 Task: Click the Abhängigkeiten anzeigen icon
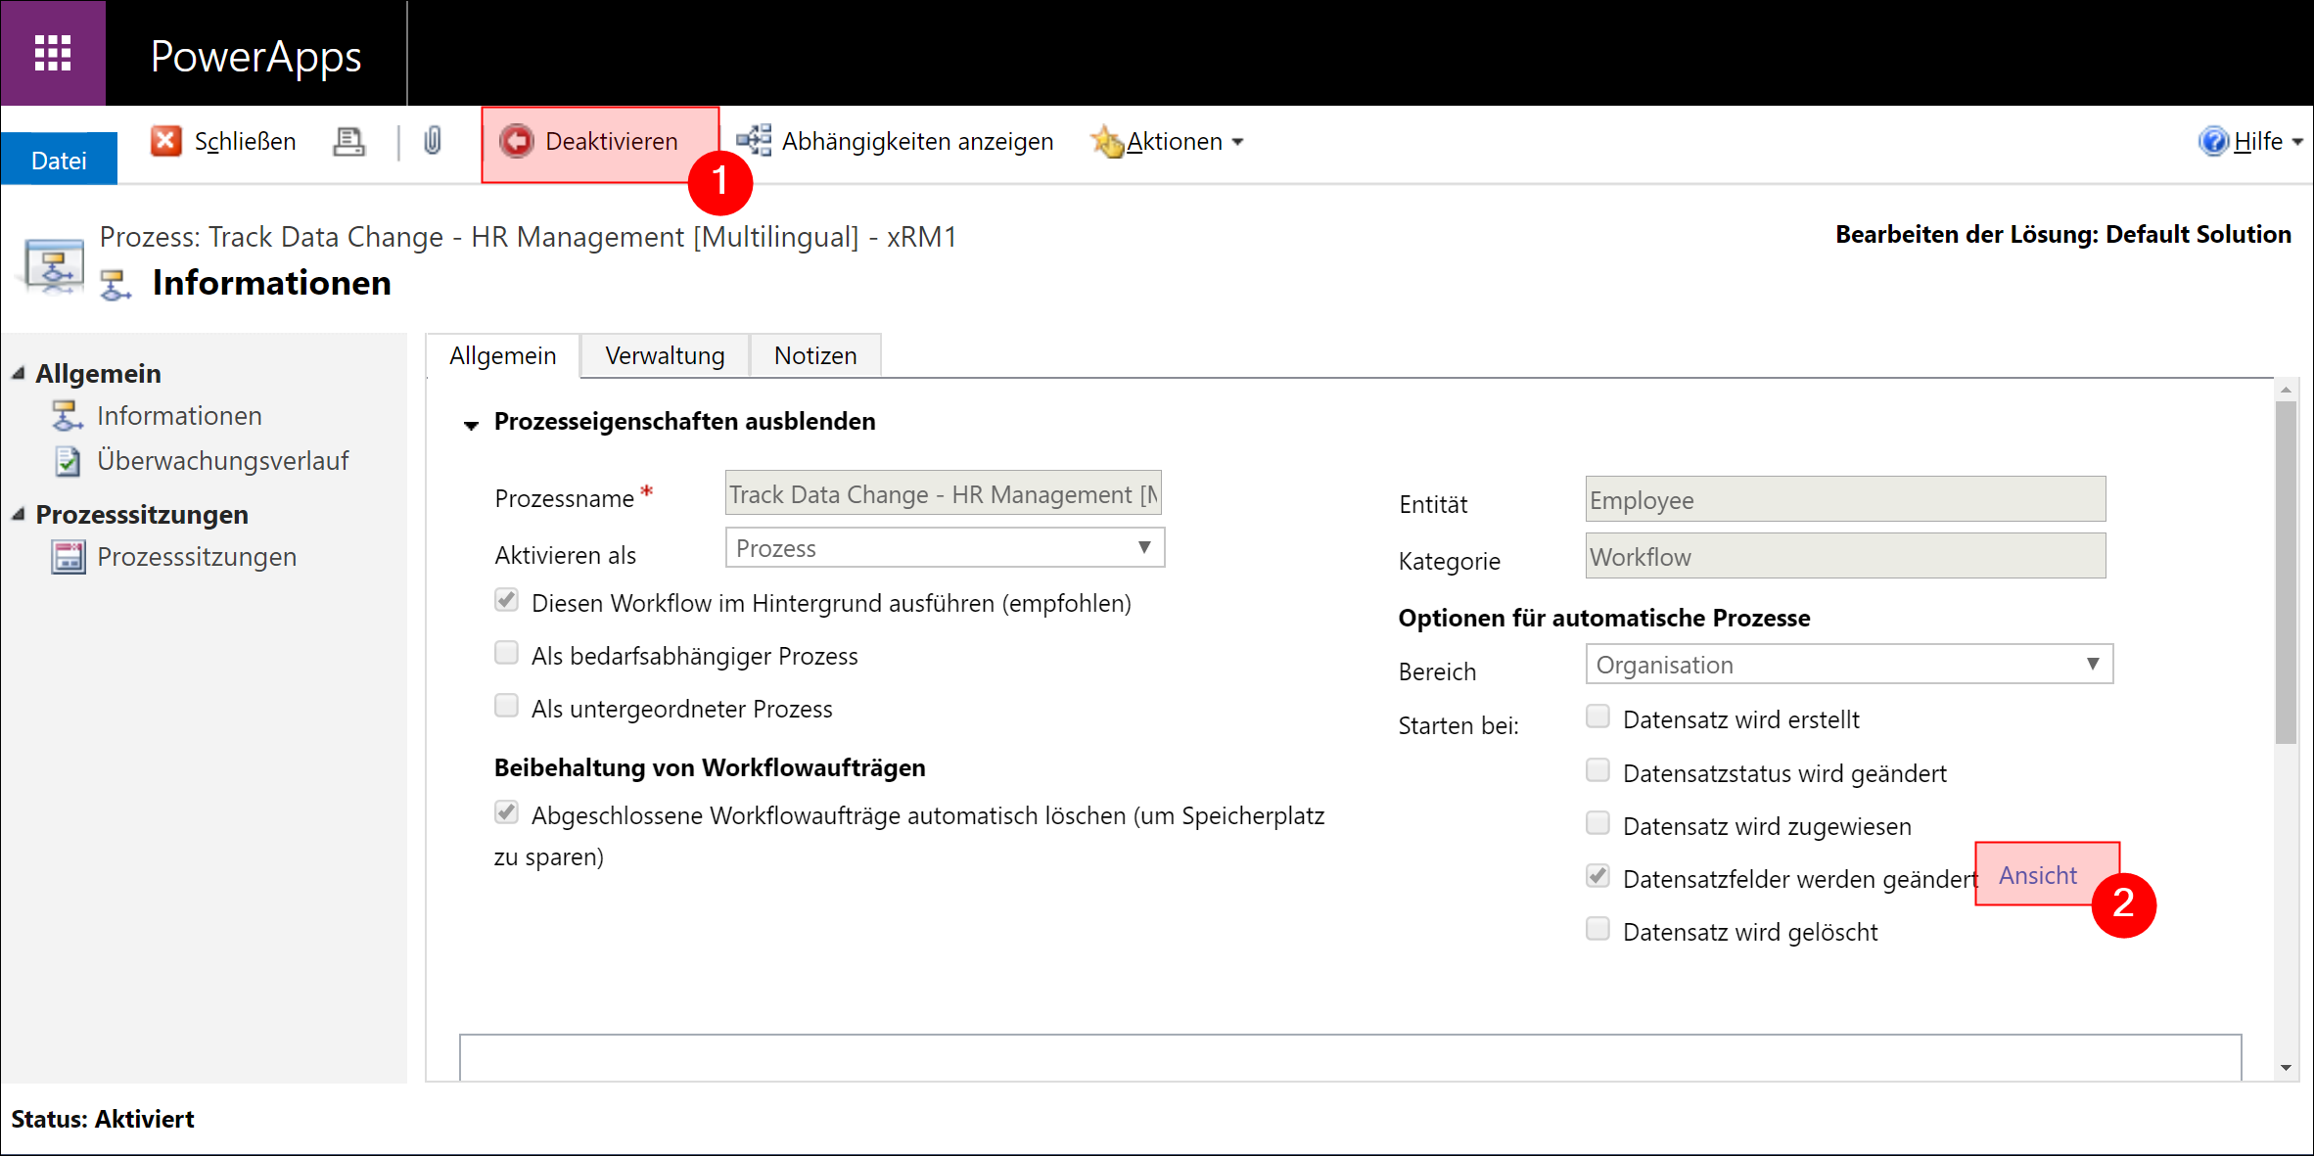click(754, 141)
